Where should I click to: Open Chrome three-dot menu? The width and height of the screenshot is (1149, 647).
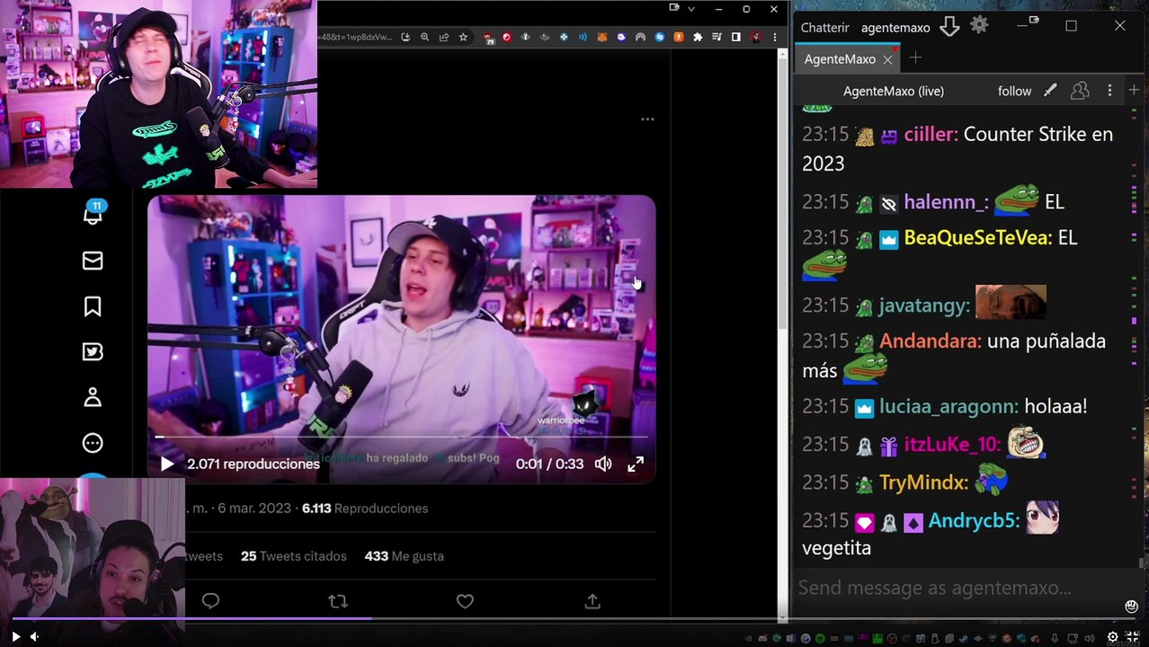coord(775,37)
